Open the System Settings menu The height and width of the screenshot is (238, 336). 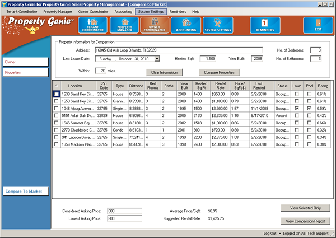click(151, 12)
